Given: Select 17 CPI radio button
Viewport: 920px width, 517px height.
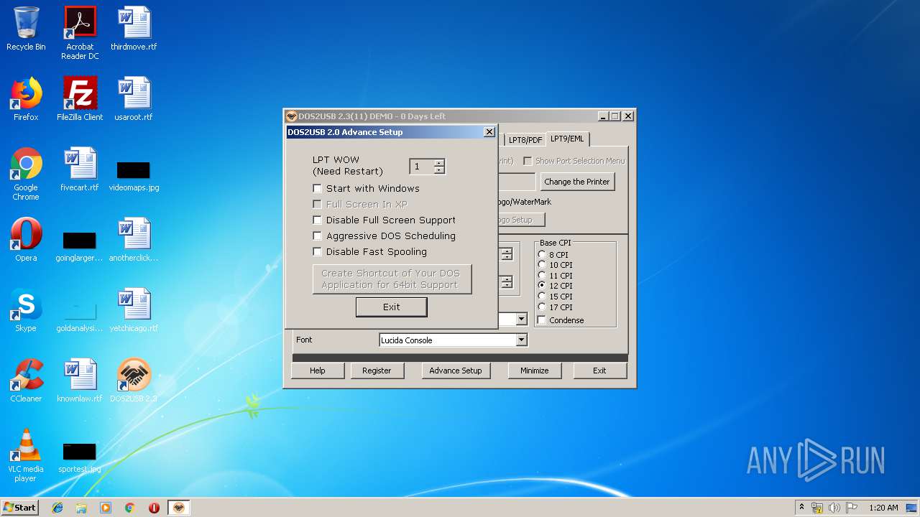Looking at the screenshot, I should (542, 307).
